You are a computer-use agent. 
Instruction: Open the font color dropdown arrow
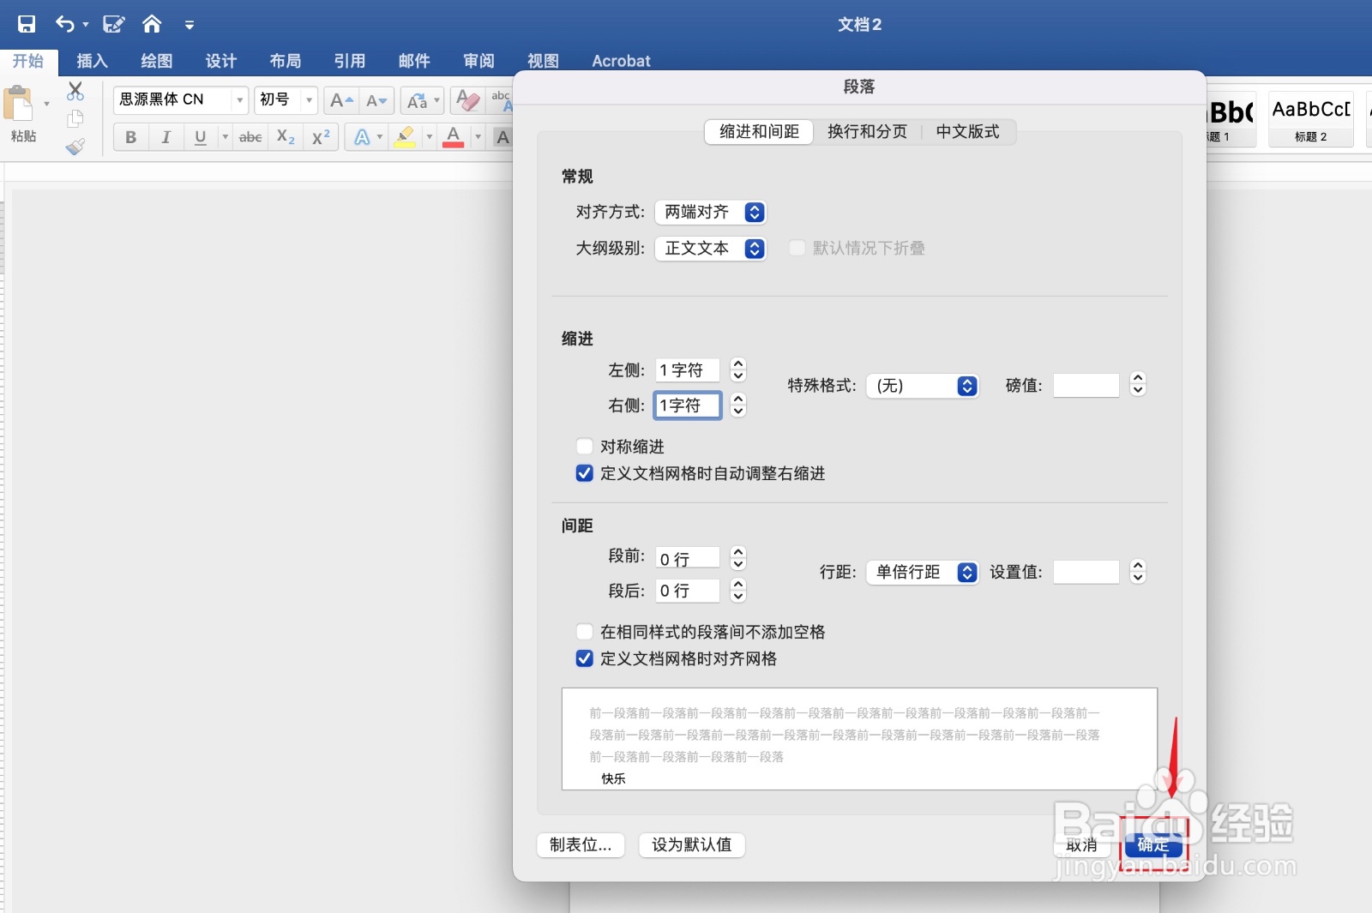click(x=478, y=137)
